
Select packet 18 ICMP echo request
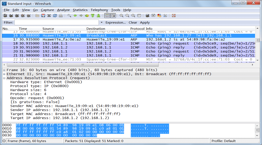pyautogui.click(x=129, y=43)
